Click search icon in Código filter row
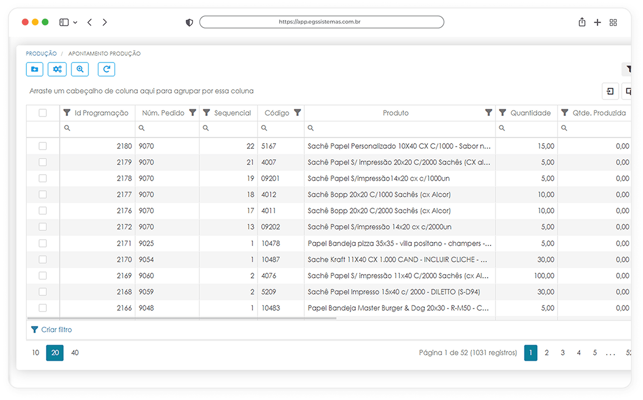643x400 pixels. (264, 128)
